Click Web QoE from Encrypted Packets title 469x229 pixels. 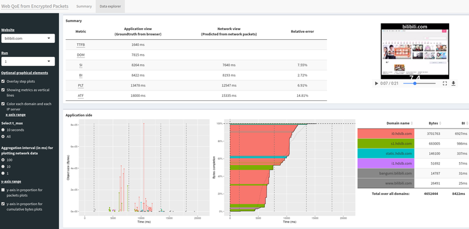(35, 6)
